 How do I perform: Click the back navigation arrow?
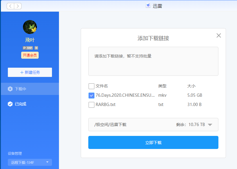point(10,6)
